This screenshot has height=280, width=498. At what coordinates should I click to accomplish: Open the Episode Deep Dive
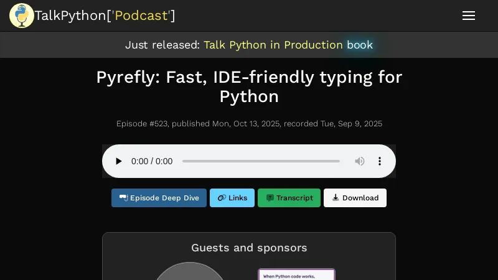159,198
